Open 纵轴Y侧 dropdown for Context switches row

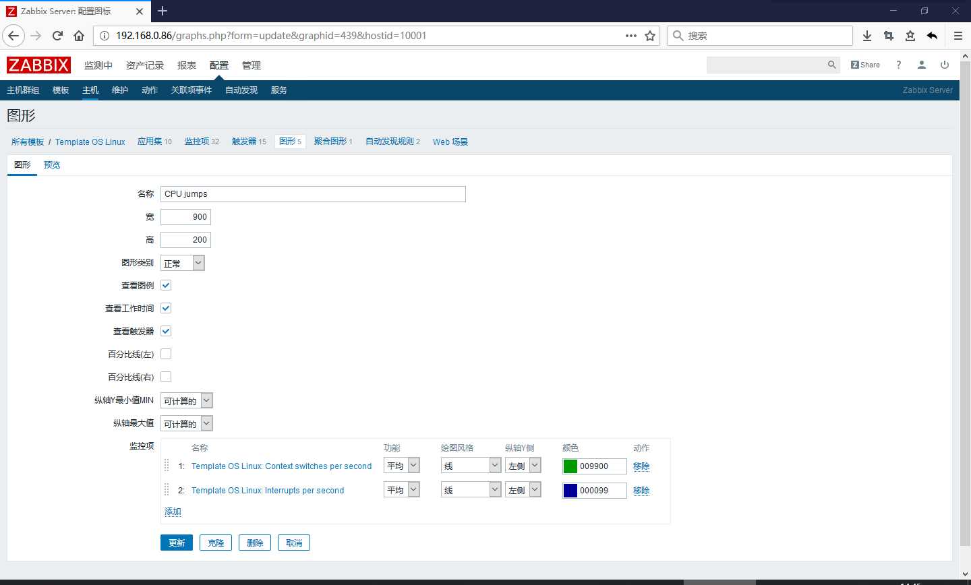click(x=523, y=466)
